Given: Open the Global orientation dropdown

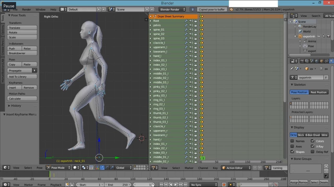Looking at the screenshot, I should tap(123, 168).
